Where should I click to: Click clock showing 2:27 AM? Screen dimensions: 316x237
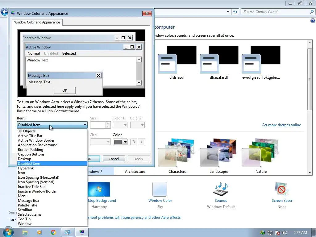tap(300, 233)
